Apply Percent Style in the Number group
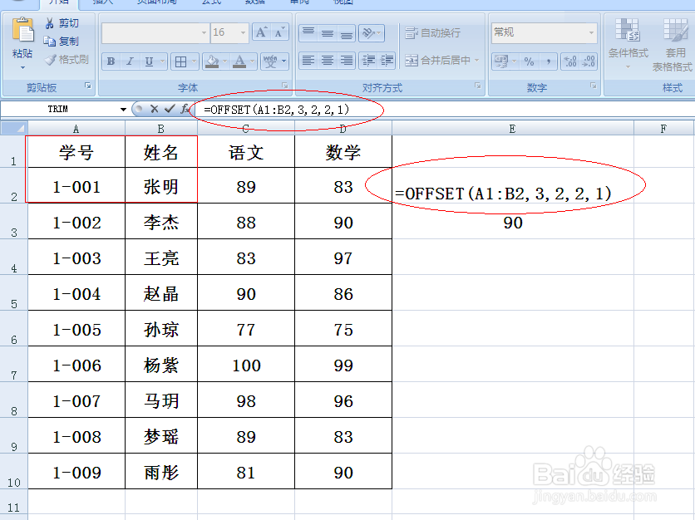Viewport: 695px width, 520px height. (x=529, y=60)
